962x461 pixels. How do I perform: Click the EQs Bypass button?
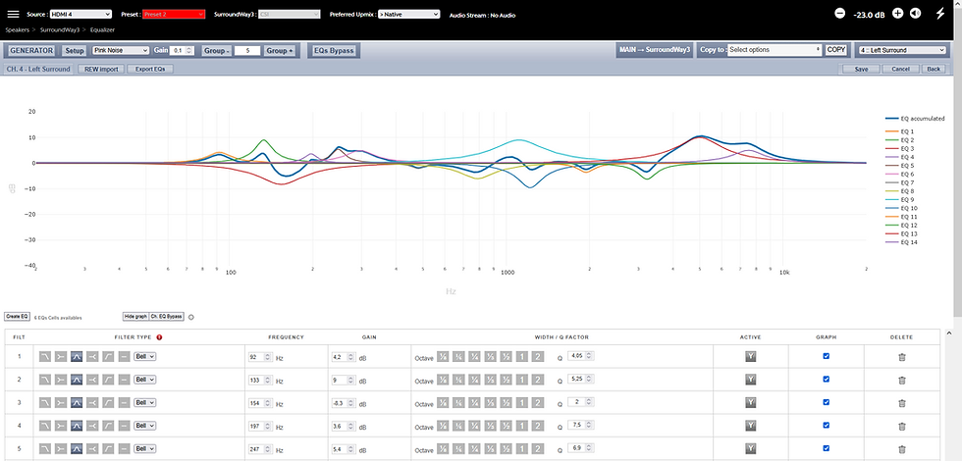[334, 50]
